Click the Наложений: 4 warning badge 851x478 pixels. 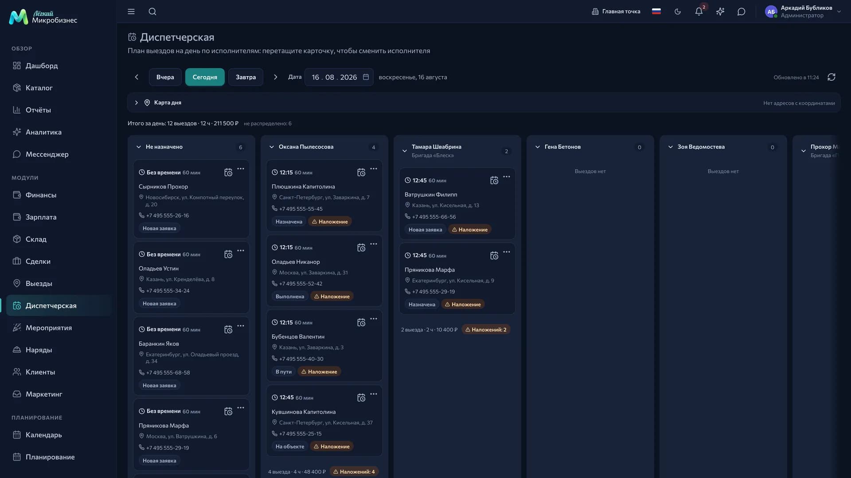(x=354, y=472)
